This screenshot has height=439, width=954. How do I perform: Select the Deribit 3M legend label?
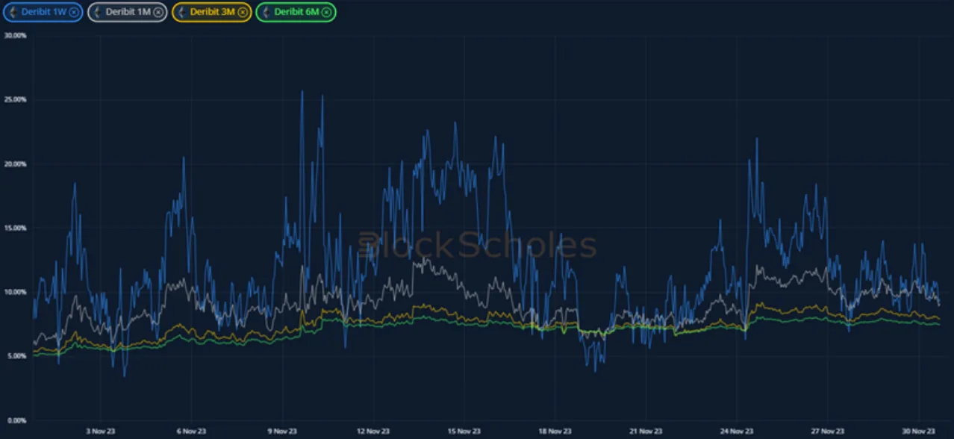coord(213,12)
